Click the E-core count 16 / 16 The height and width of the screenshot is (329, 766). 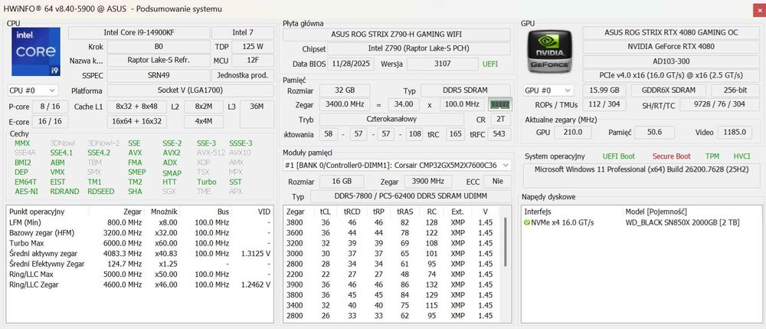click(x=50, y=121)
